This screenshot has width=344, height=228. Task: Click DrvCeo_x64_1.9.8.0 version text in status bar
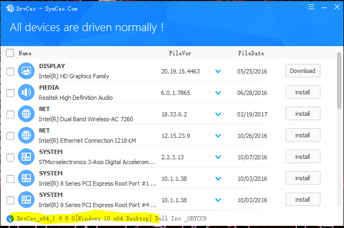coord(46,218)
